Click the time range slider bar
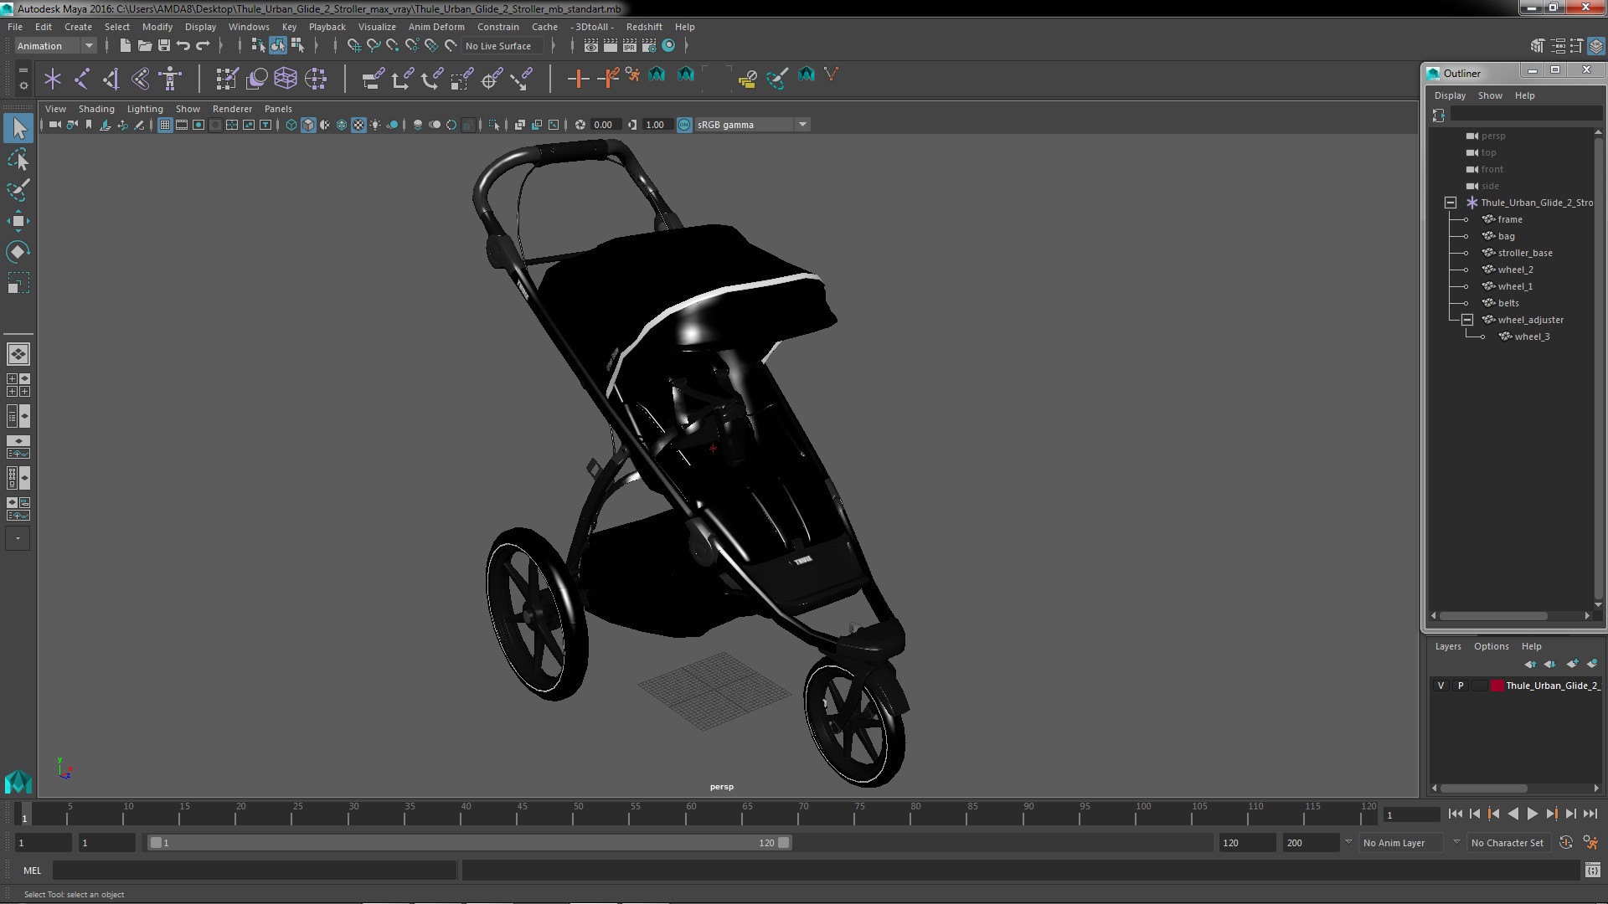This screenshot has height=904, width=1608. click(469, 843)
